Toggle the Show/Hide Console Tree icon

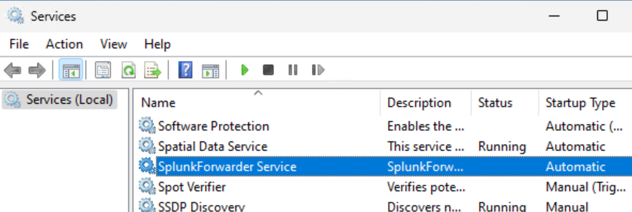pos(71,70)
